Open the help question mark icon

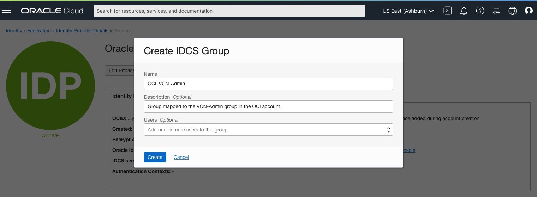click(x=480, y=11)
